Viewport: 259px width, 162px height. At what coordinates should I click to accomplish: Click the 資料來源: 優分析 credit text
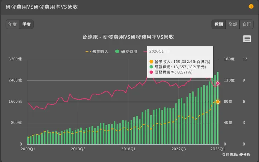(x=236, y=155)
